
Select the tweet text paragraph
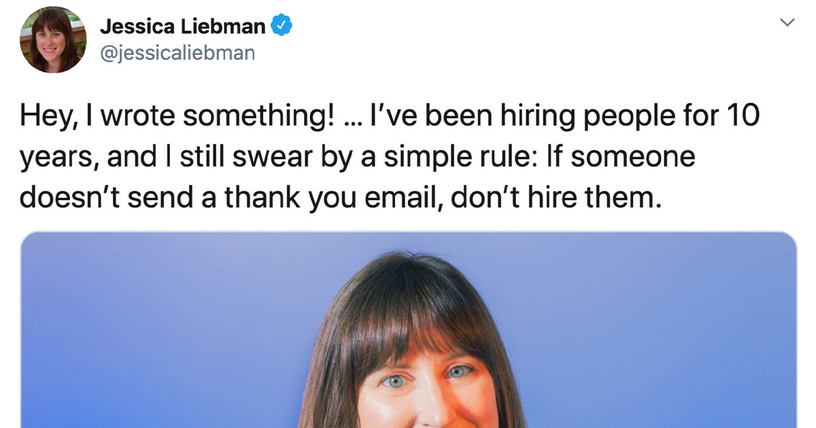click(x=391, y=156)
